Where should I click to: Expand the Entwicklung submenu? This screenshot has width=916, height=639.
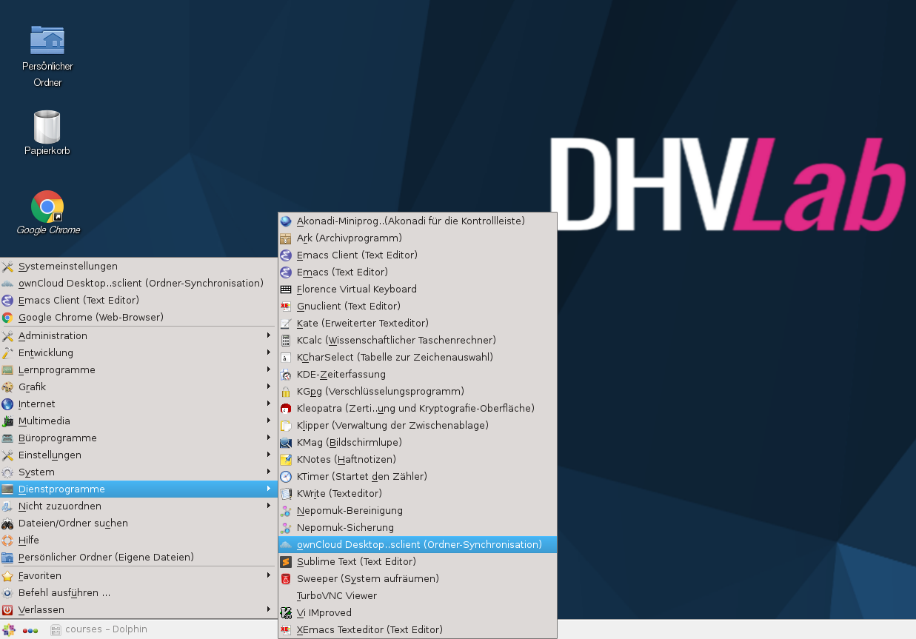138,352
